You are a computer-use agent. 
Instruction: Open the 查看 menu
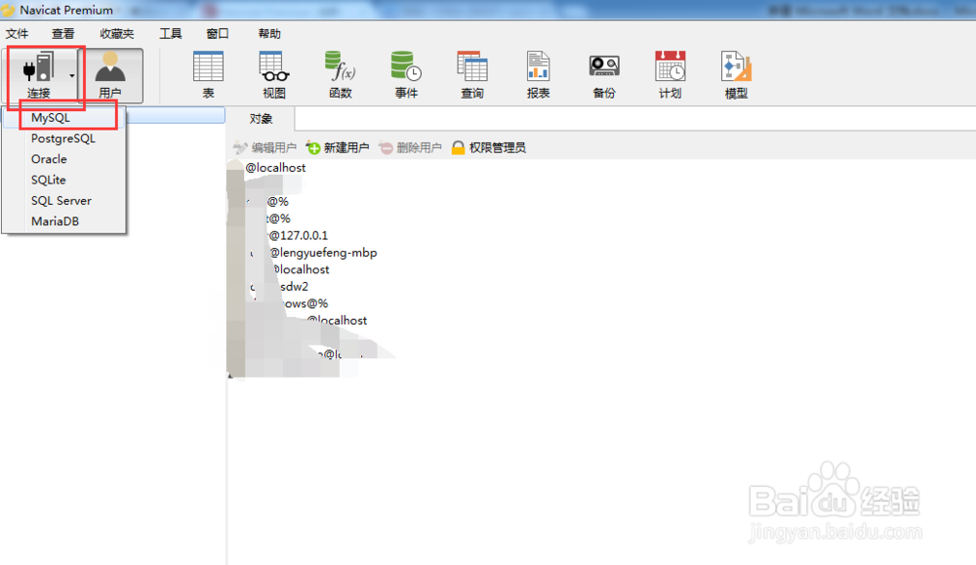click(x=62, y=33)
